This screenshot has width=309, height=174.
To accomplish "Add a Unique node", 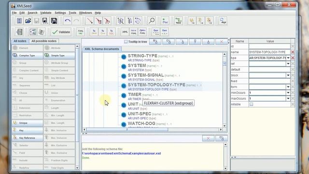I will pyautogui.click(x=28, y=123).
